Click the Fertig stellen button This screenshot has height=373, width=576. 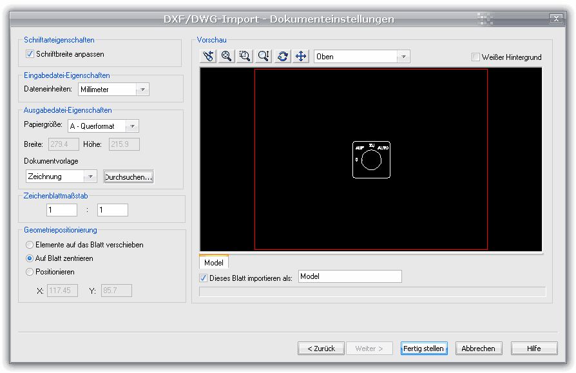[423, 349]
